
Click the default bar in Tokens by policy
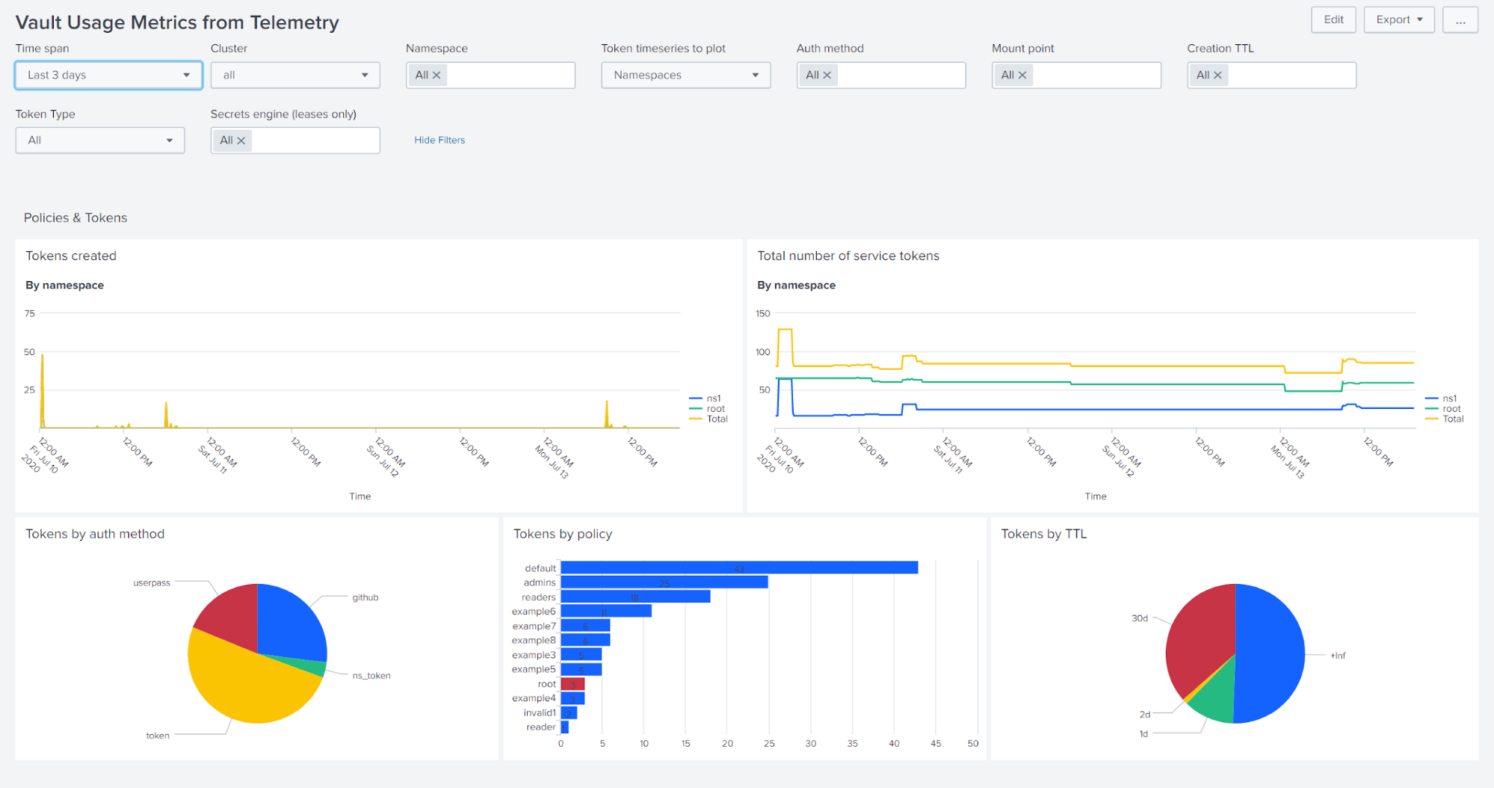click(x=738, y=567)
